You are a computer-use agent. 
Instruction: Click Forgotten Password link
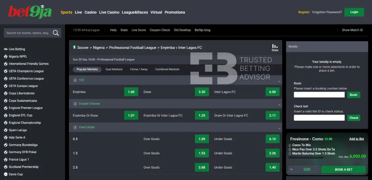tap(327, 12)
